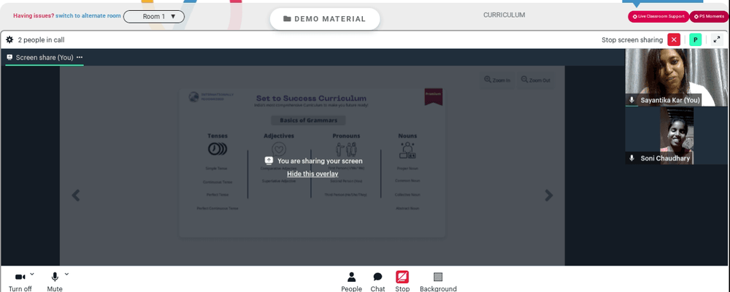Mute the microphone

coord(55,282)
